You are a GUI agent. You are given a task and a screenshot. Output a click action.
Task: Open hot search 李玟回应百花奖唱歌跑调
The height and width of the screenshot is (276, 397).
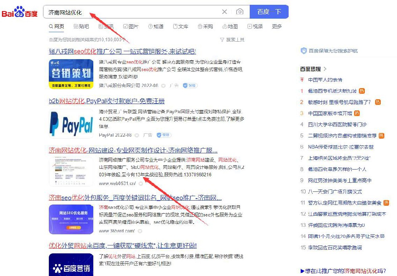(335, 247)
